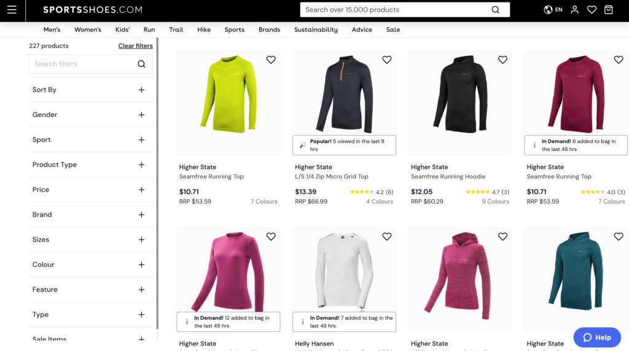This screenshot has height=351, width=629.
Task: Expand the Gender filter
Action: coord(91,115)
